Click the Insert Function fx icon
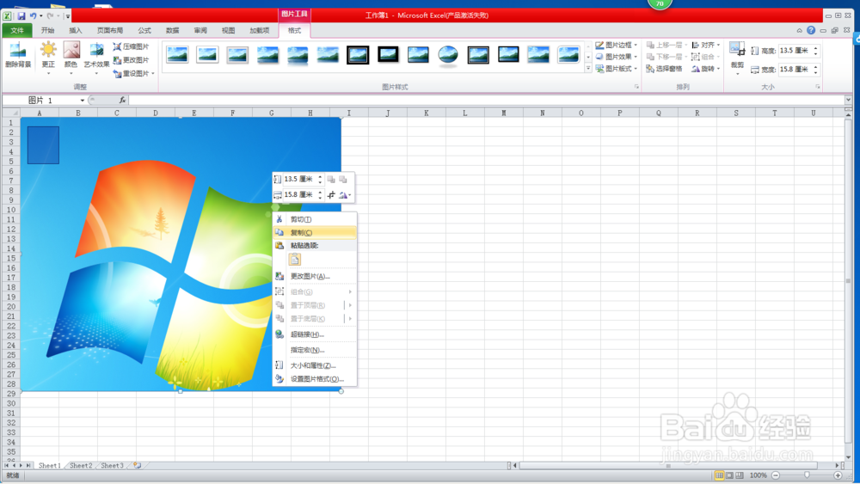The image size is (860, 484). tap(122, 100)
